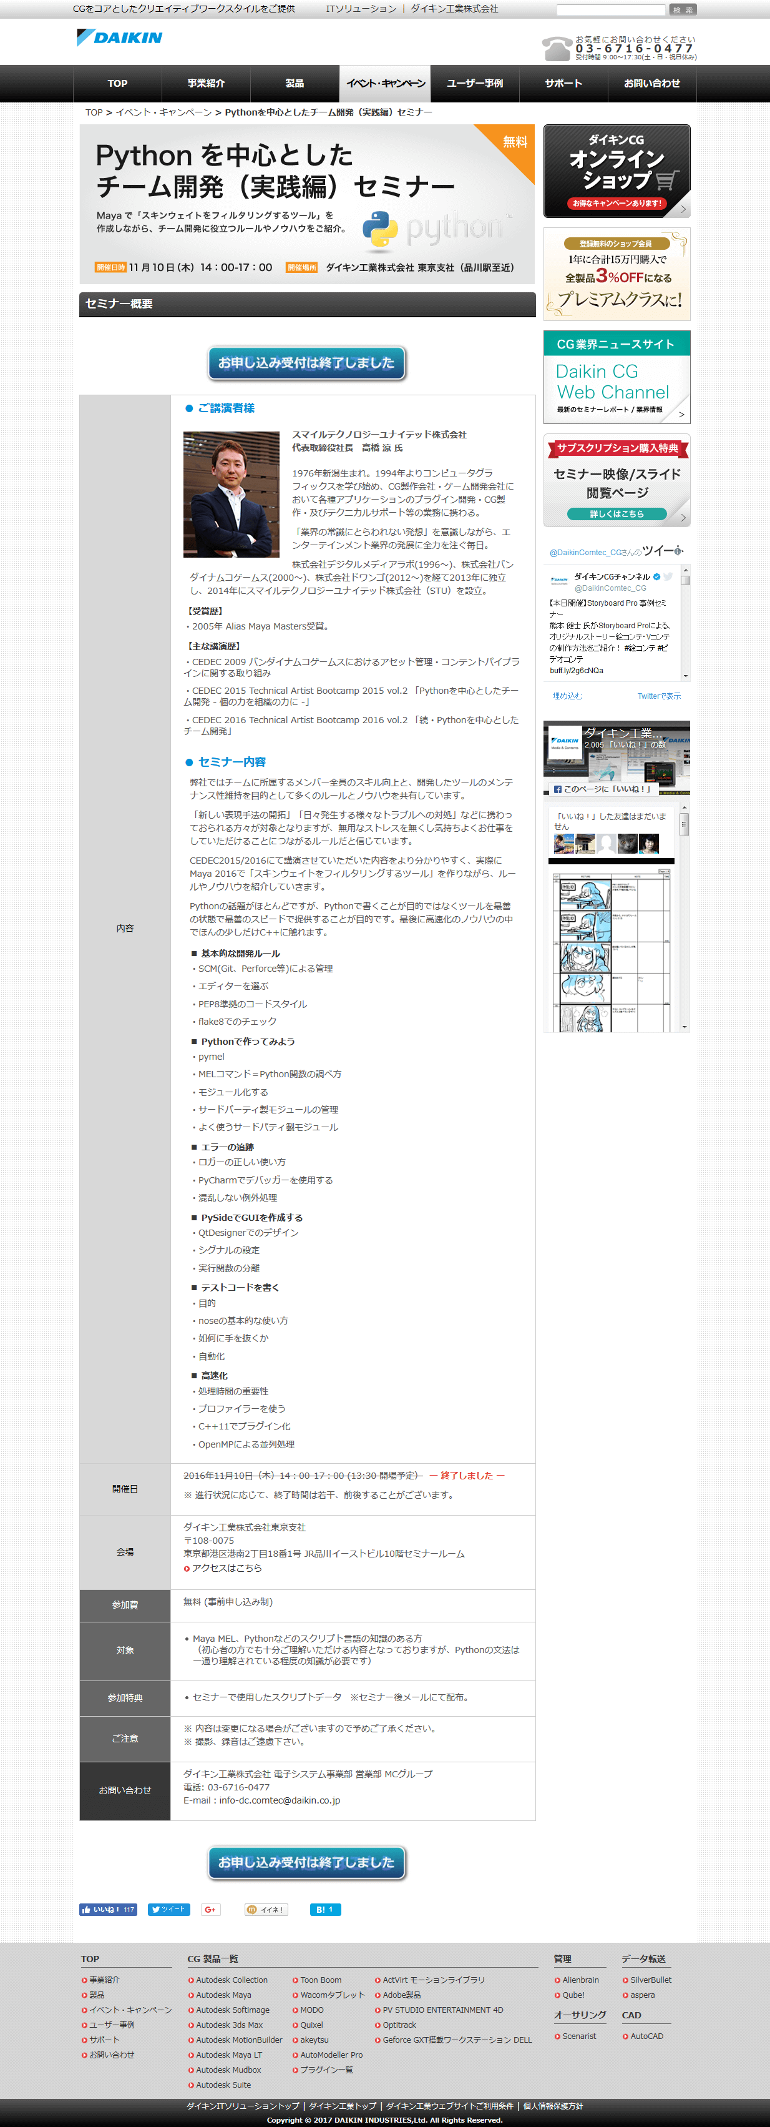Click upper お申し込み受付は終了しました button
The height and width of the screenshot is (2127, 770).
(307, 363)
